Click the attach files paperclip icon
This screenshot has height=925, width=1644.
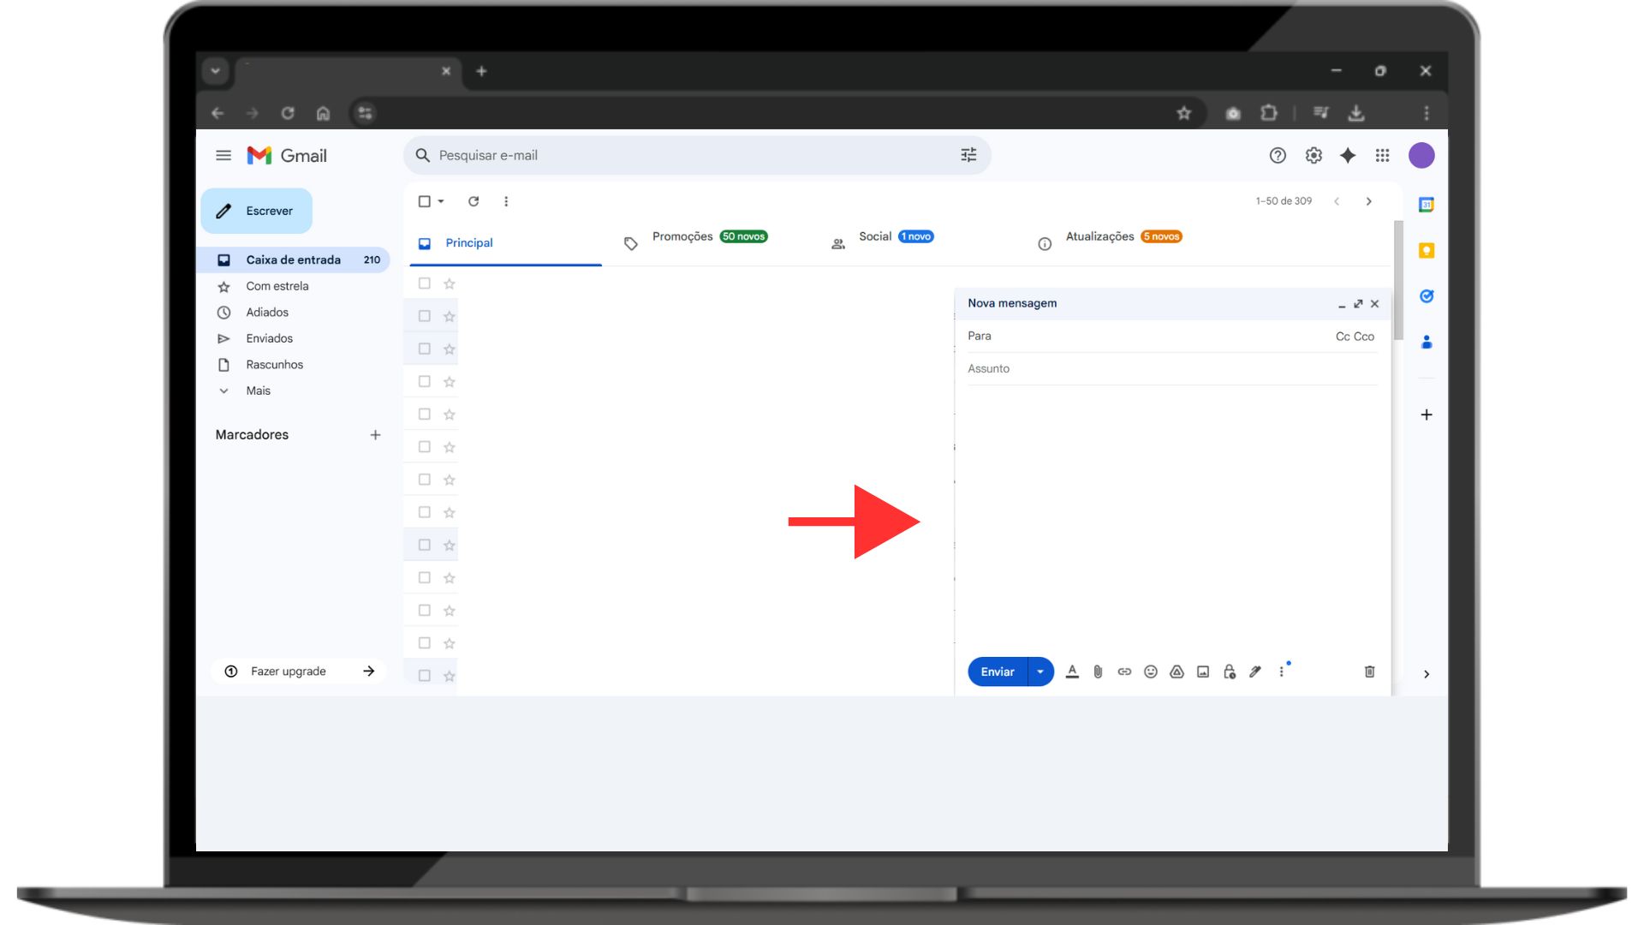(1098, 671)
